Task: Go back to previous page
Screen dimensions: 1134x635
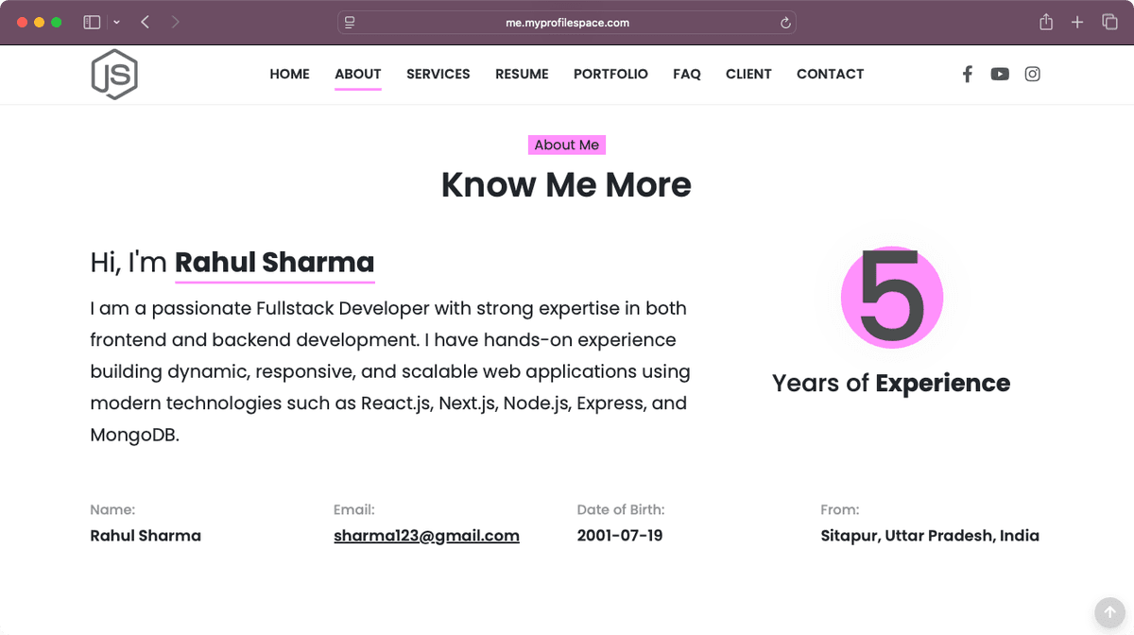Action: click(146, 23)
